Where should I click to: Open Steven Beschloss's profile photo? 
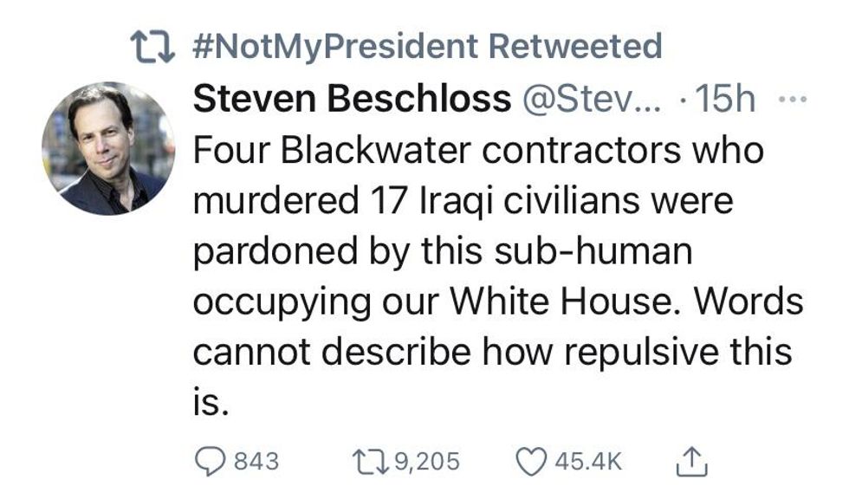(x=108, y=148)
